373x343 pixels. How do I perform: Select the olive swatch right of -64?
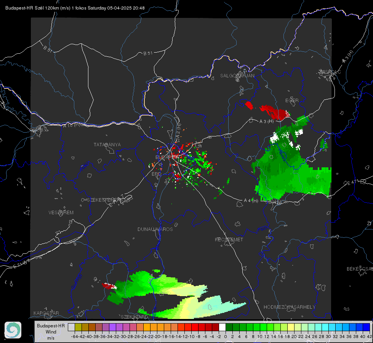pyautogui.click(x=78, y=327)
